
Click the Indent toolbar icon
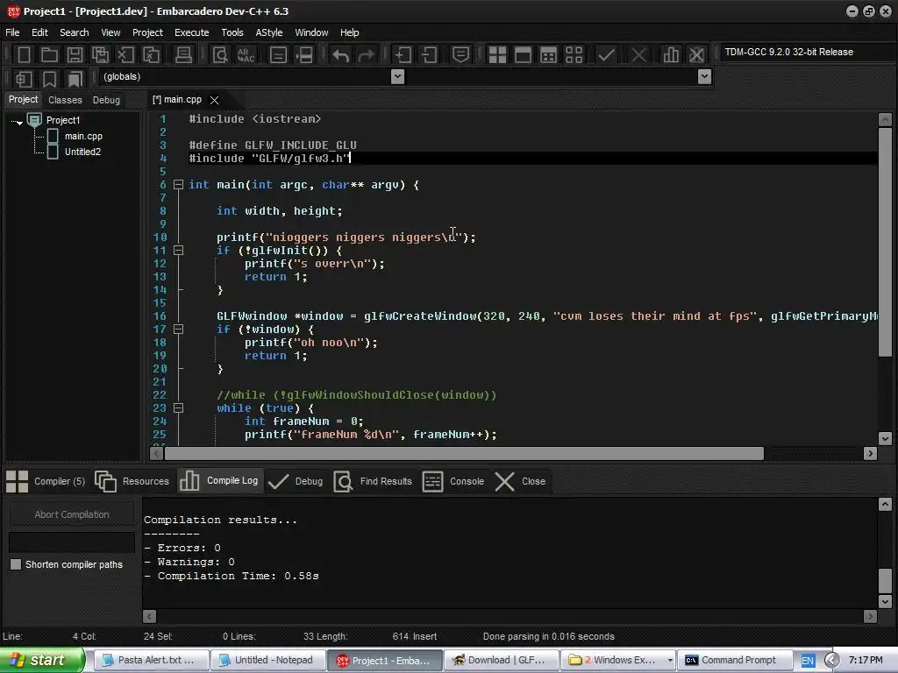click(403, 55)
